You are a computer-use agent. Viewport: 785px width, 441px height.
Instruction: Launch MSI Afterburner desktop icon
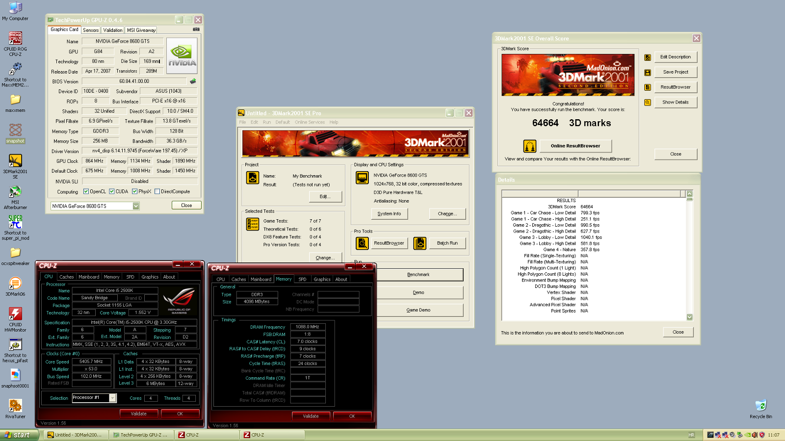pos(15,191)
